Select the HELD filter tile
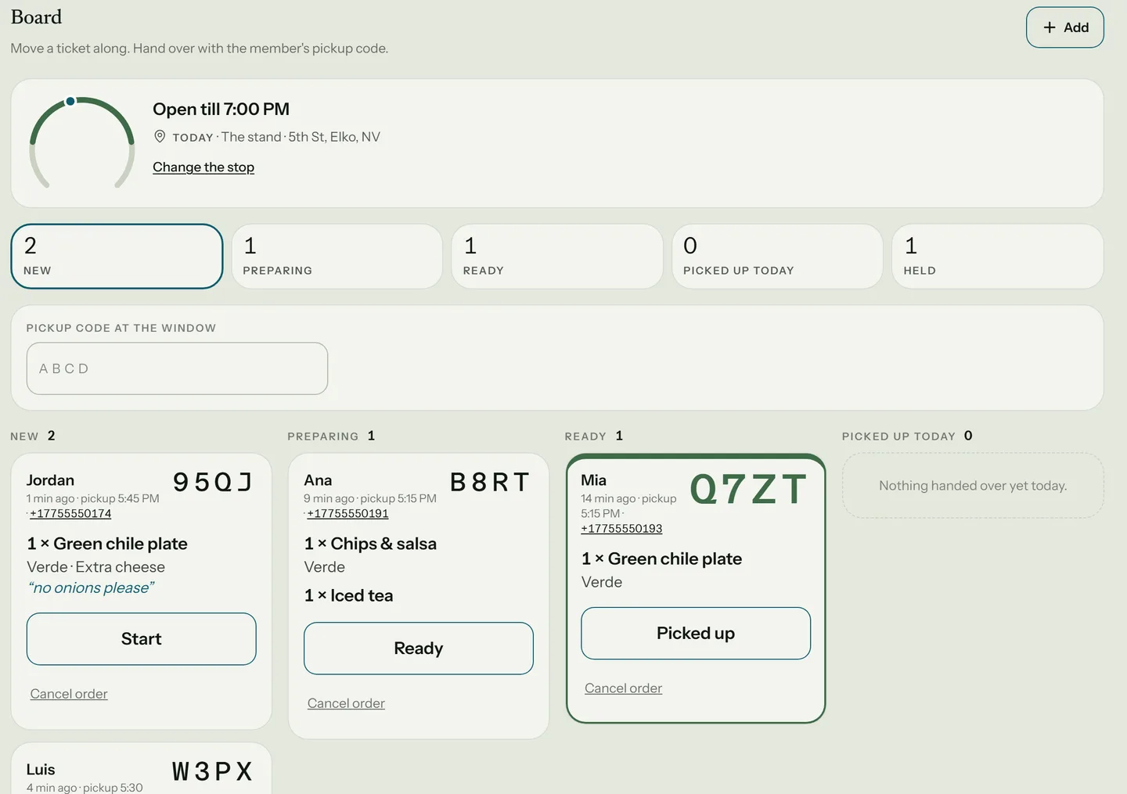 [998, 257]
